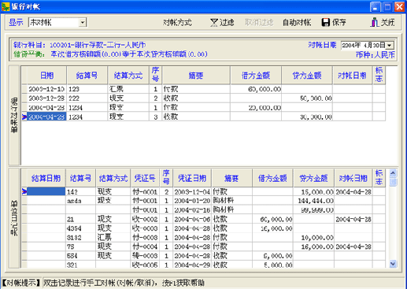The image size is (407, 289).
Task: Click the date cell 2003-12-10
Action: click(x=46, y=89)
